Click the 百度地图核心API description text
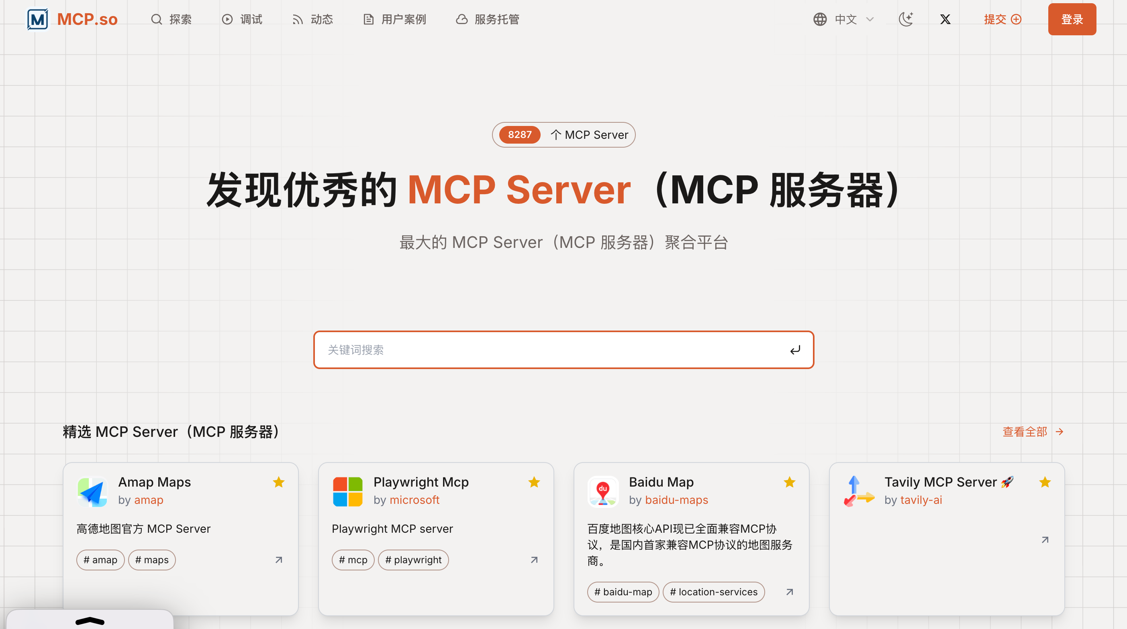 click(x=690, y=545)
